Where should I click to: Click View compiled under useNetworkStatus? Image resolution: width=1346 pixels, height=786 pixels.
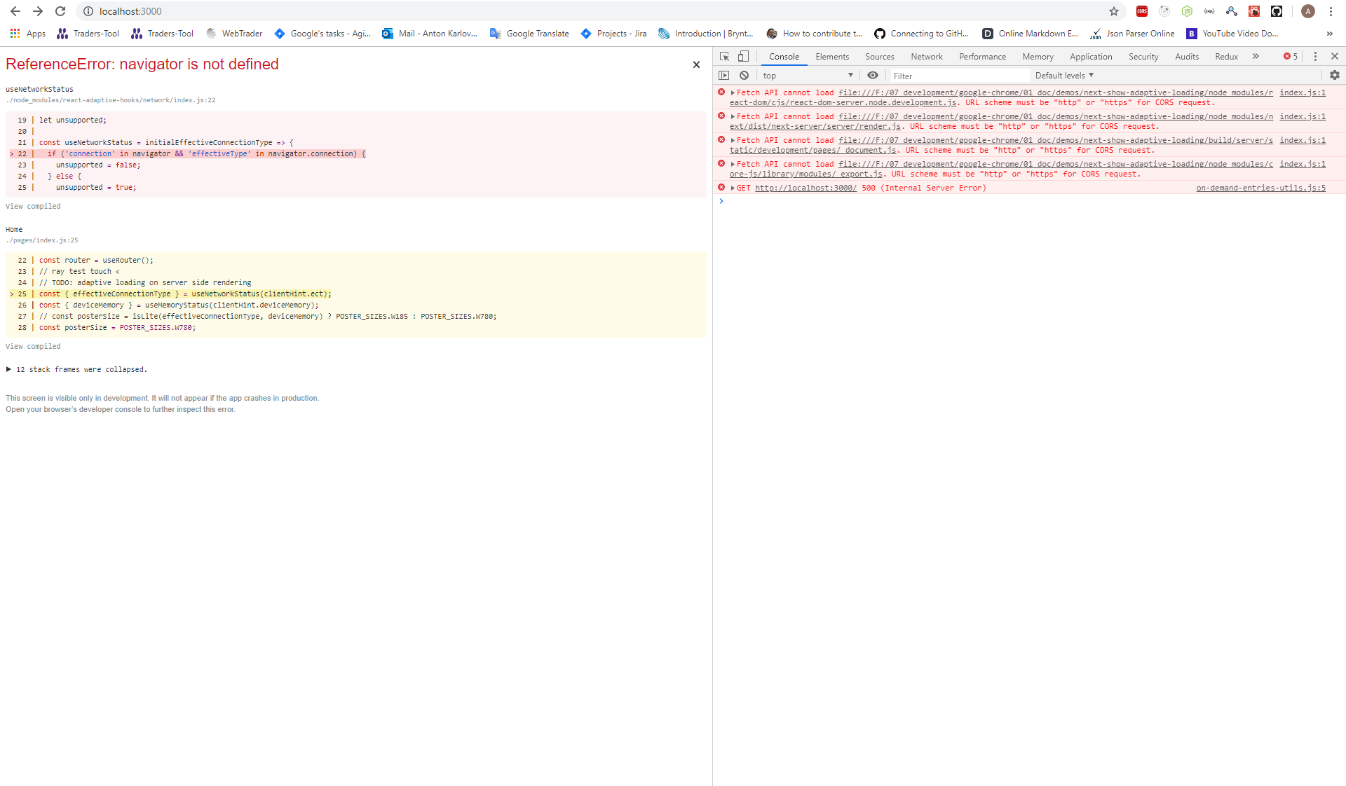tap(33, 206)
